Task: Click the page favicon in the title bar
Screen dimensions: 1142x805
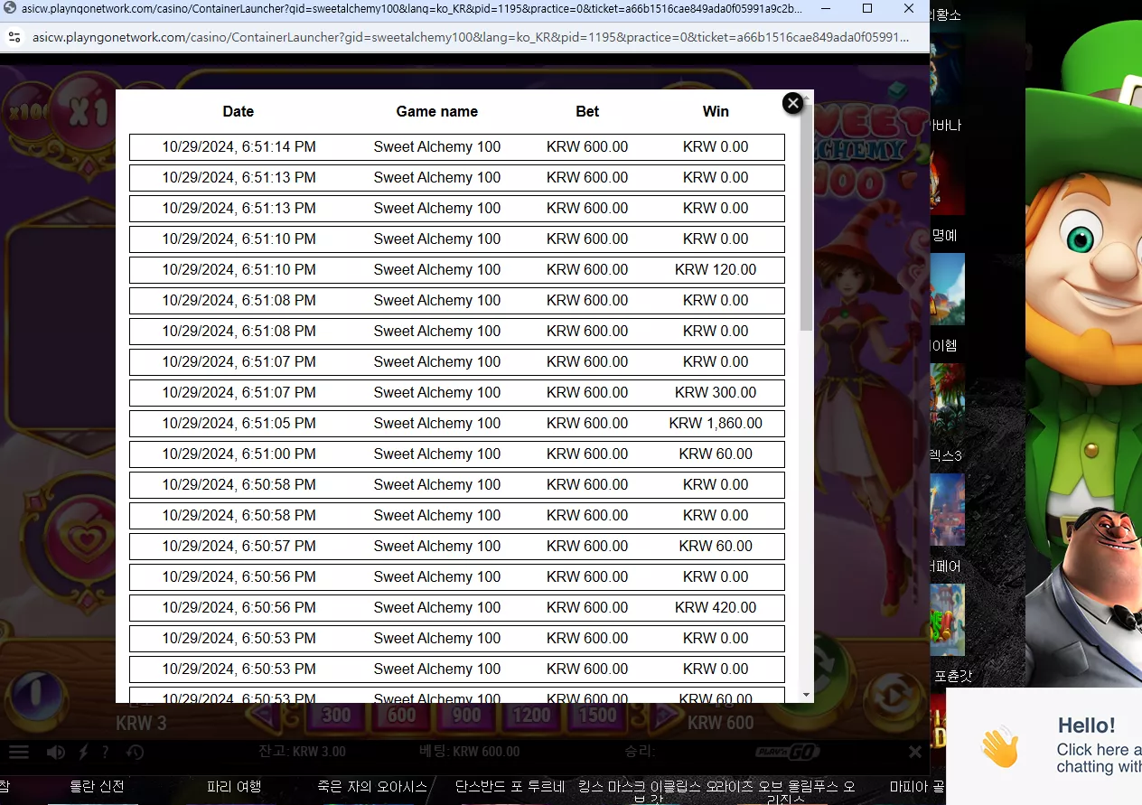Action: 9,8
